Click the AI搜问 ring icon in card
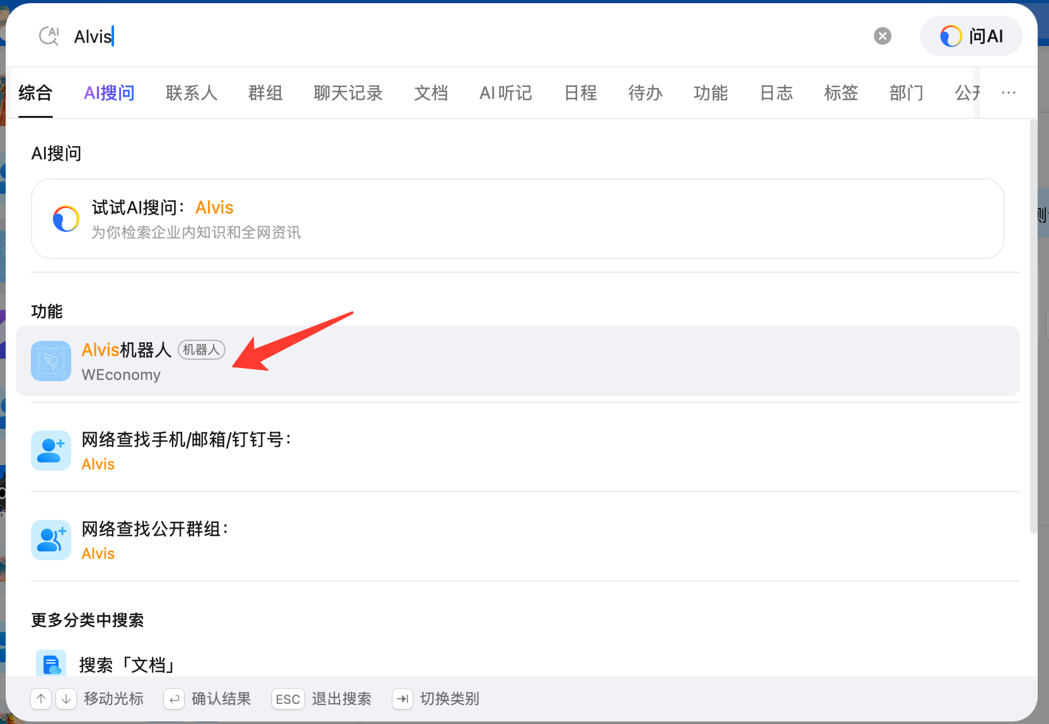Image resolution: width=1049 pixels, height=724 pixels. 66,219
